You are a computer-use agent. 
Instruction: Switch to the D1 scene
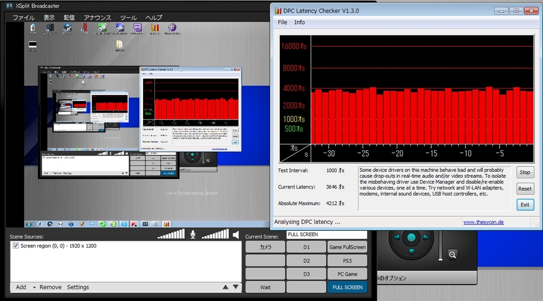pos(306,247)
